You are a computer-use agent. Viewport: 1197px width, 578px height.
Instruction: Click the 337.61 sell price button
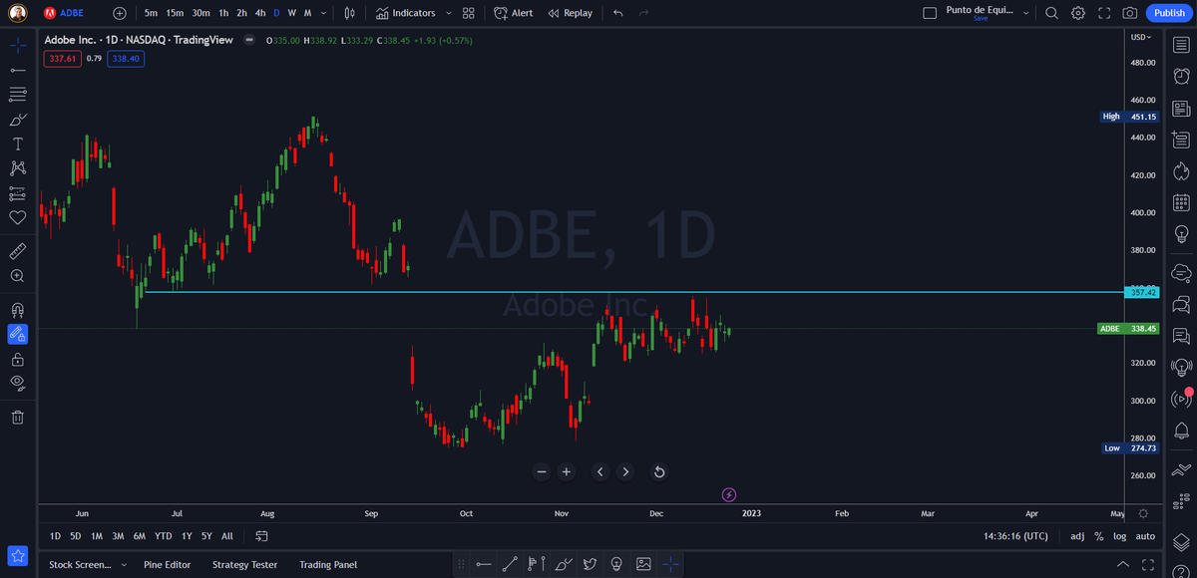63,59
